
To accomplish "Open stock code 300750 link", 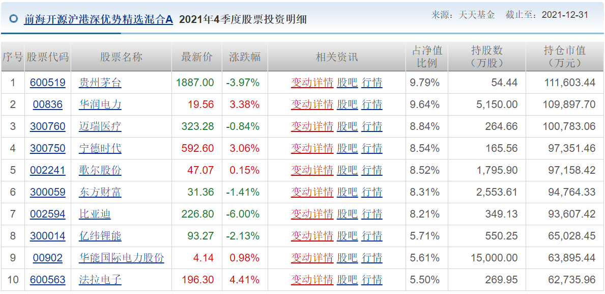I will (x=47, y=148).
